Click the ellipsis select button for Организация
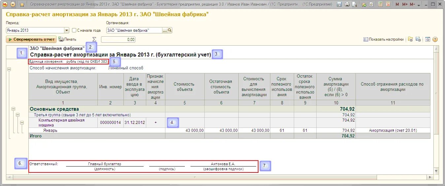This screenshot has width=445, height=186. pyautogui.click(x=165, y=30)
